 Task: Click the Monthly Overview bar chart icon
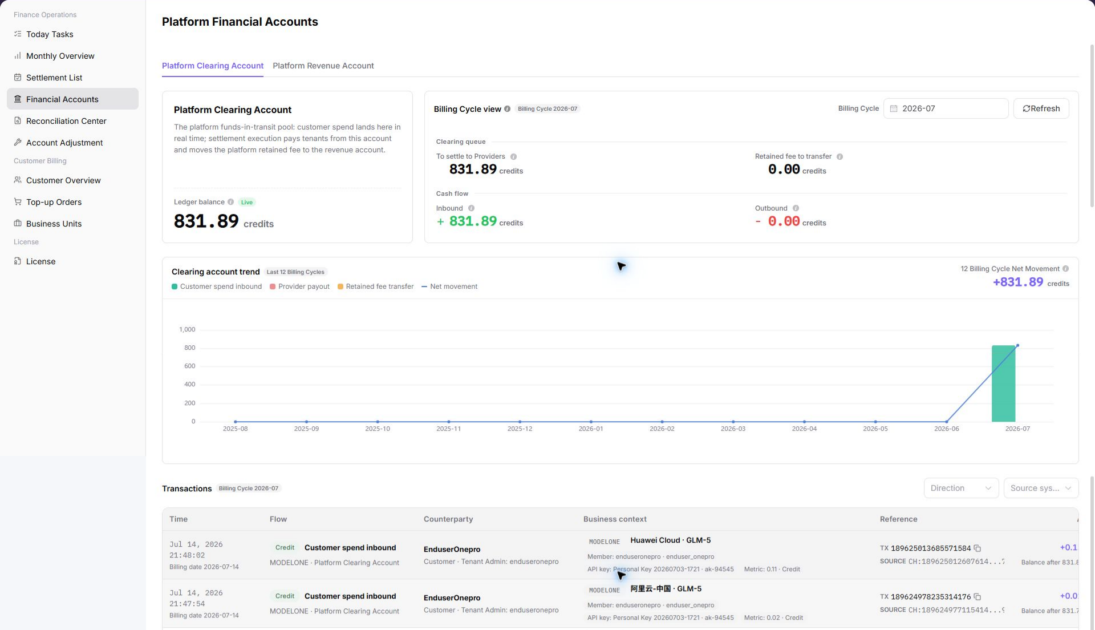click(18, 56)
